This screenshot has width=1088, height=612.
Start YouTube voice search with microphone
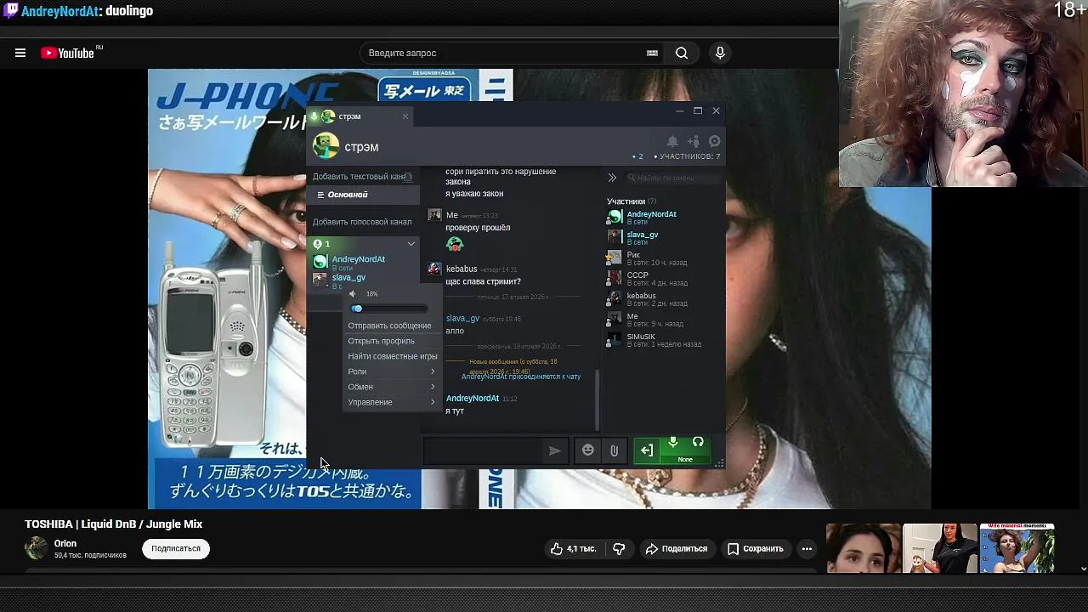tap(720, 53)
